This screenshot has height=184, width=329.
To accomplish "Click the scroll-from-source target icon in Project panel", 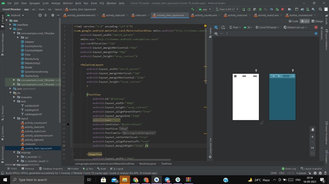I will tap(40, 15).
